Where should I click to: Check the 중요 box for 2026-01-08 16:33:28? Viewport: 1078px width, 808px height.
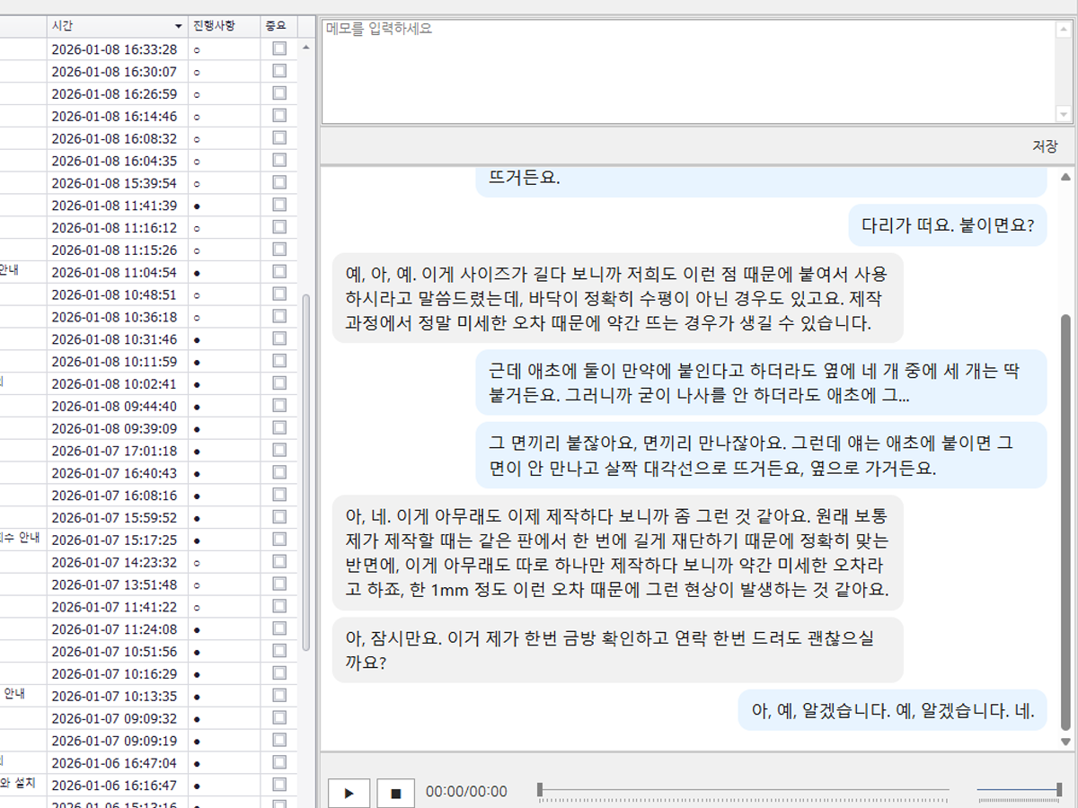(x=279, y=48)
